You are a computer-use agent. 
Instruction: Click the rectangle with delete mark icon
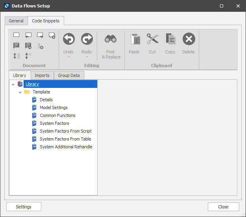(52, 35)
